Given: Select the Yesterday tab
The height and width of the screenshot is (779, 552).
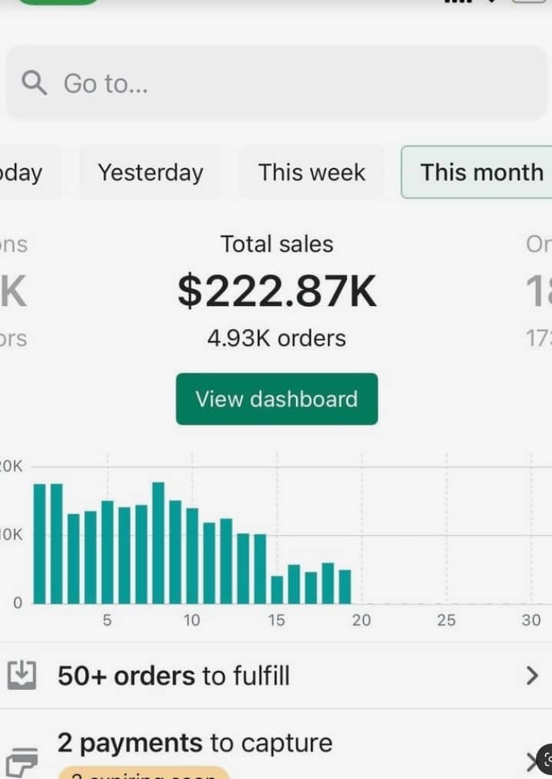Looking at the screenshot, I should click(151, 172).
